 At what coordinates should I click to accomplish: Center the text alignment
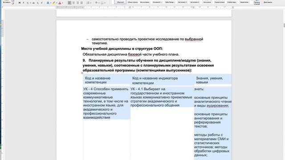coord(73,3)
